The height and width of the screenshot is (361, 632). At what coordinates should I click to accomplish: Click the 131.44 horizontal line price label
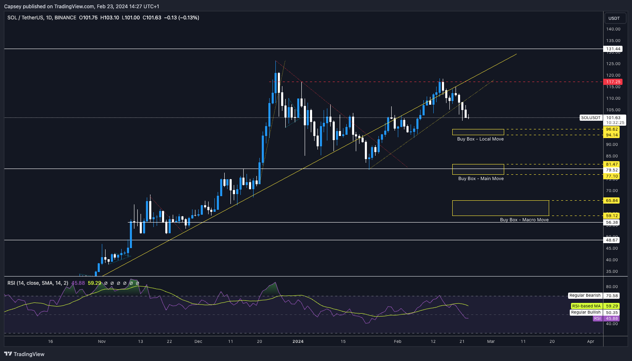point(613,49)
